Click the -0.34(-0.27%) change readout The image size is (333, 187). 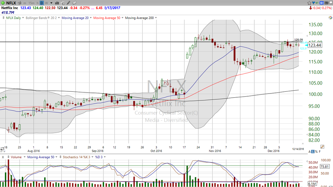322,8
